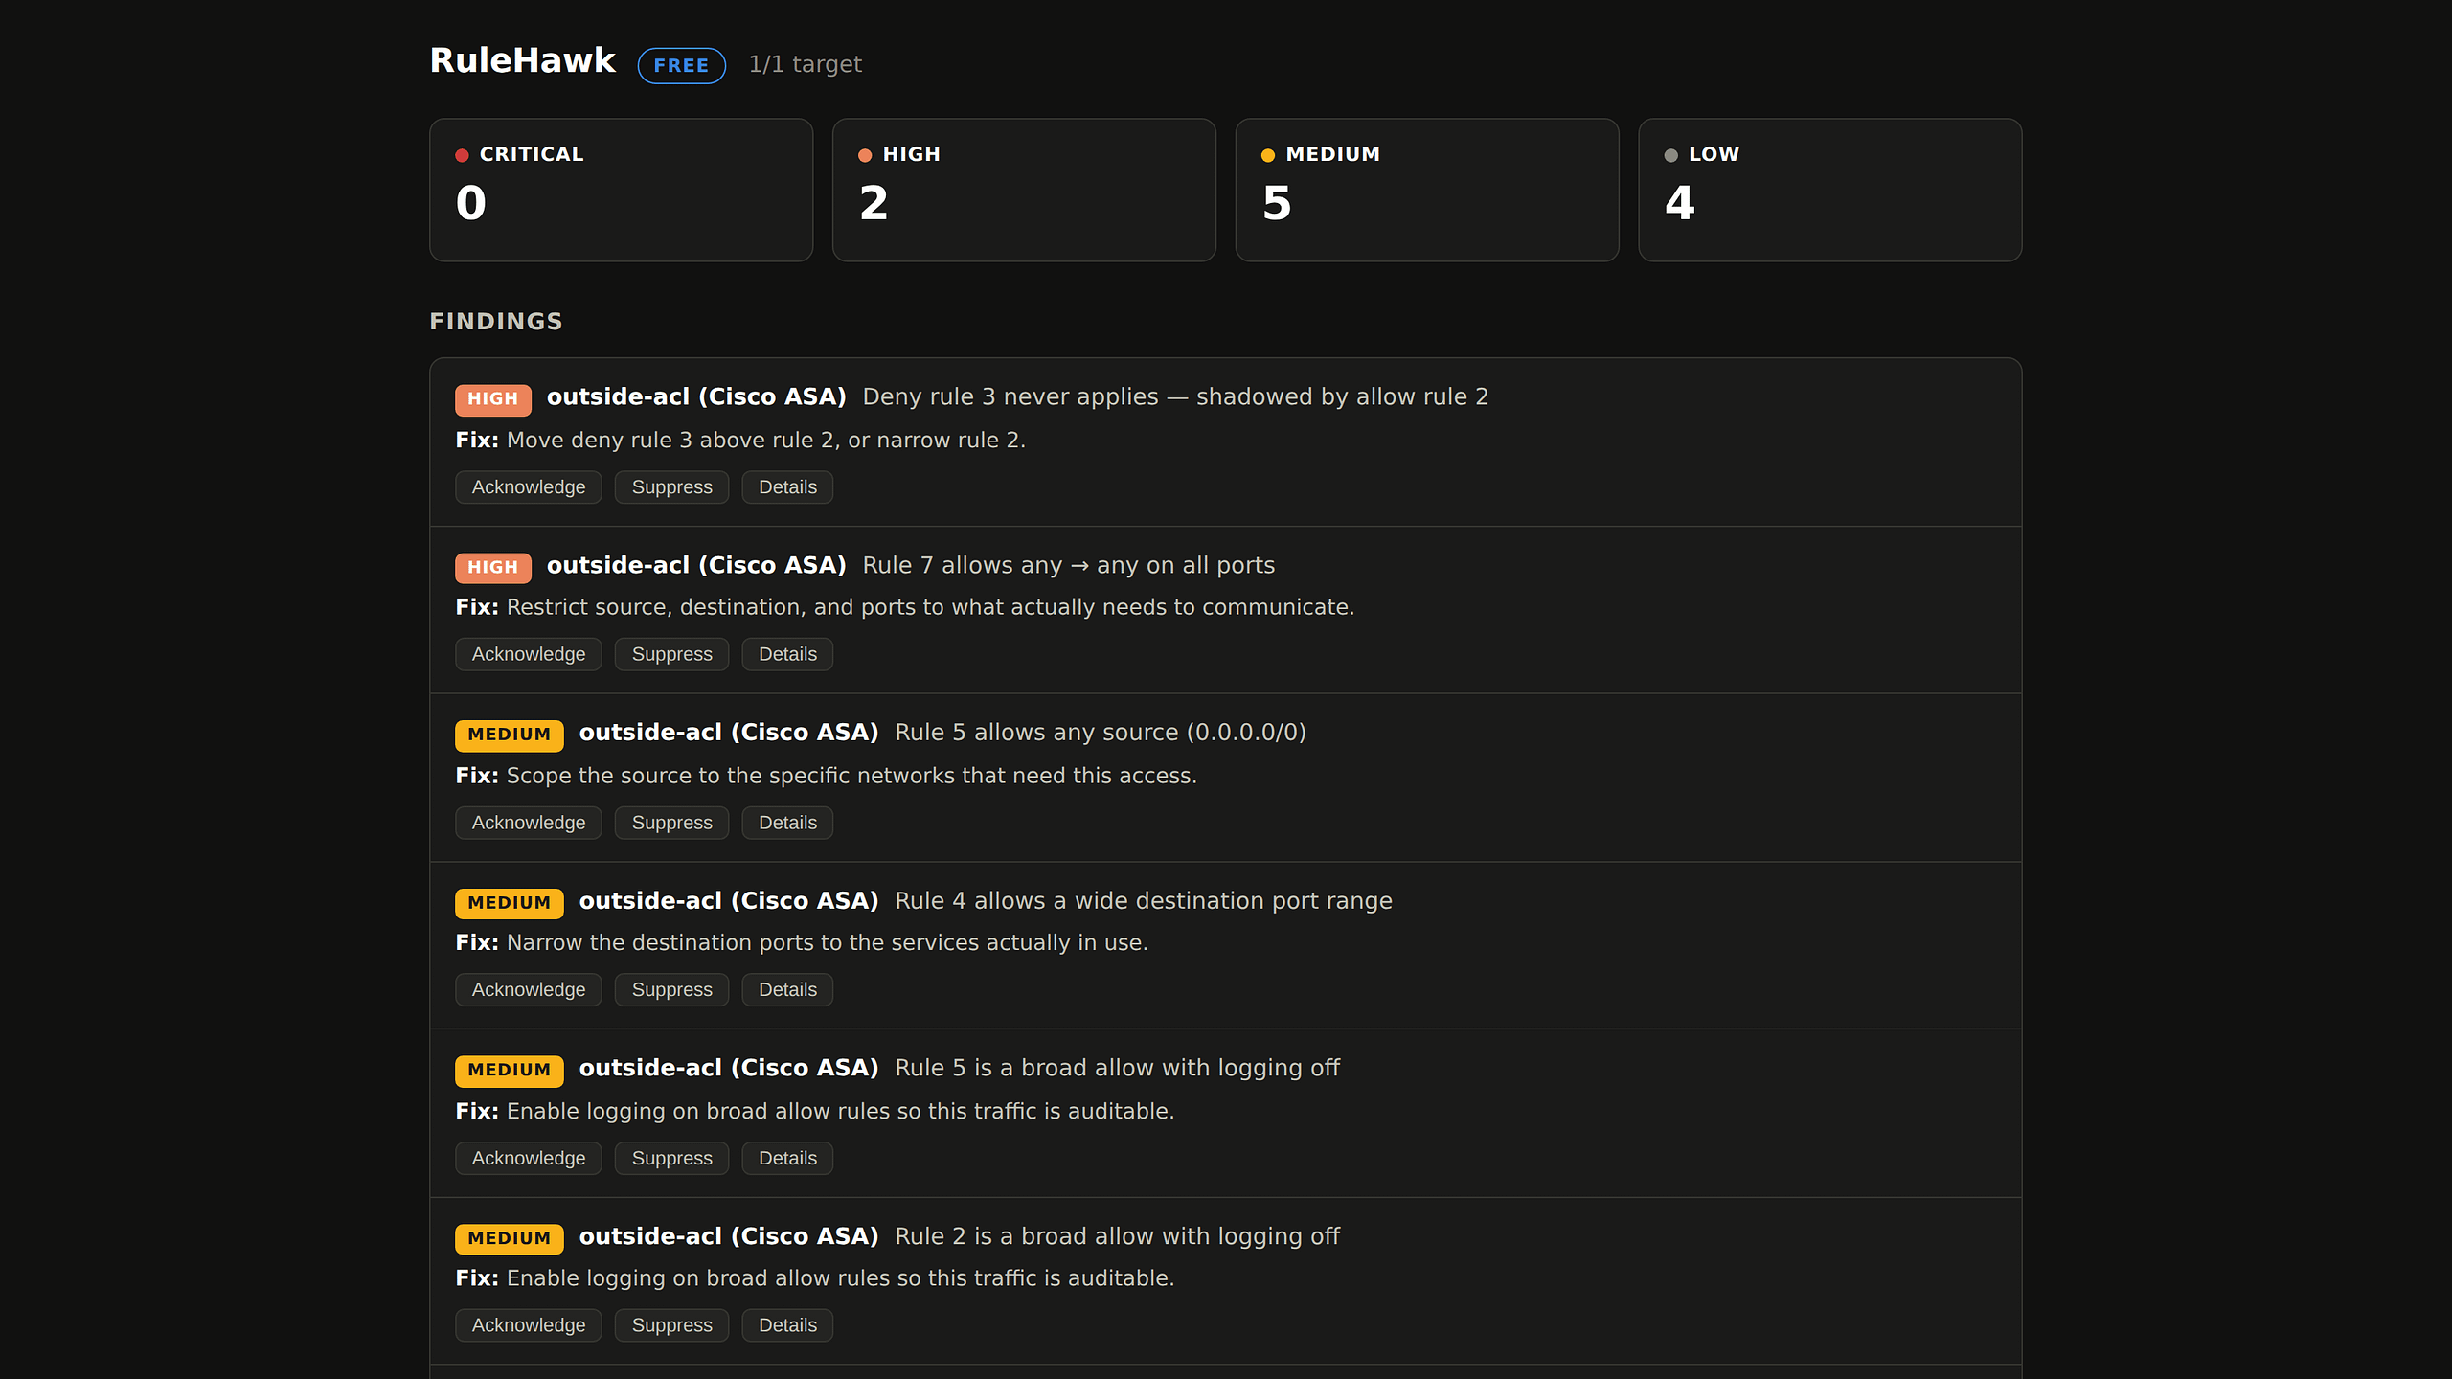
Task: Click MEDIUM badge on Rule 4 finding
Action: point(509,903)
